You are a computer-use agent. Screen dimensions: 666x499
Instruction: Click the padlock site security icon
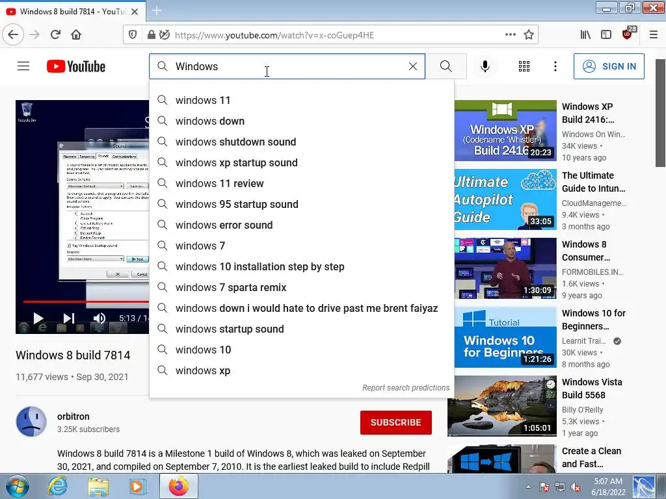coord(151,35)
